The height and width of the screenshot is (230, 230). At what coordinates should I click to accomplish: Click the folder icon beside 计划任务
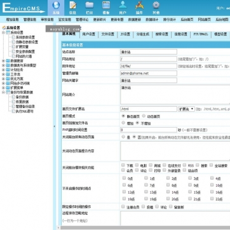(x=8, y=70)
